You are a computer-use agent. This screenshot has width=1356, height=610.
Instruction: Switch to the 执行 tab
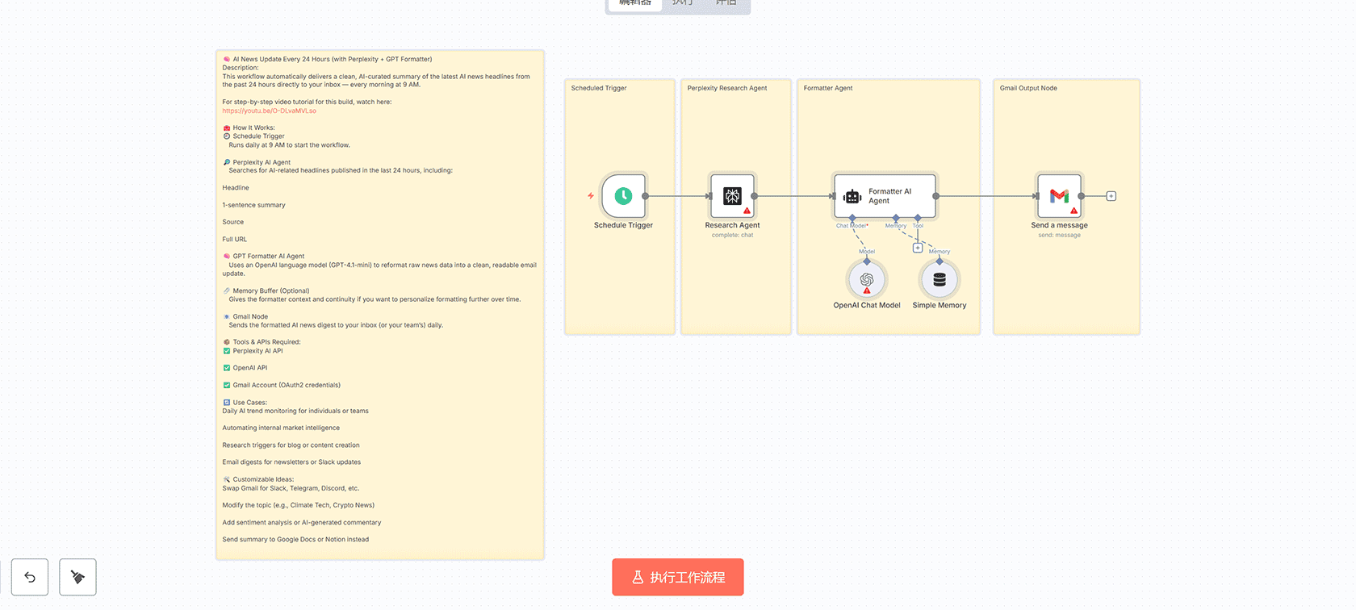point(682,3)
